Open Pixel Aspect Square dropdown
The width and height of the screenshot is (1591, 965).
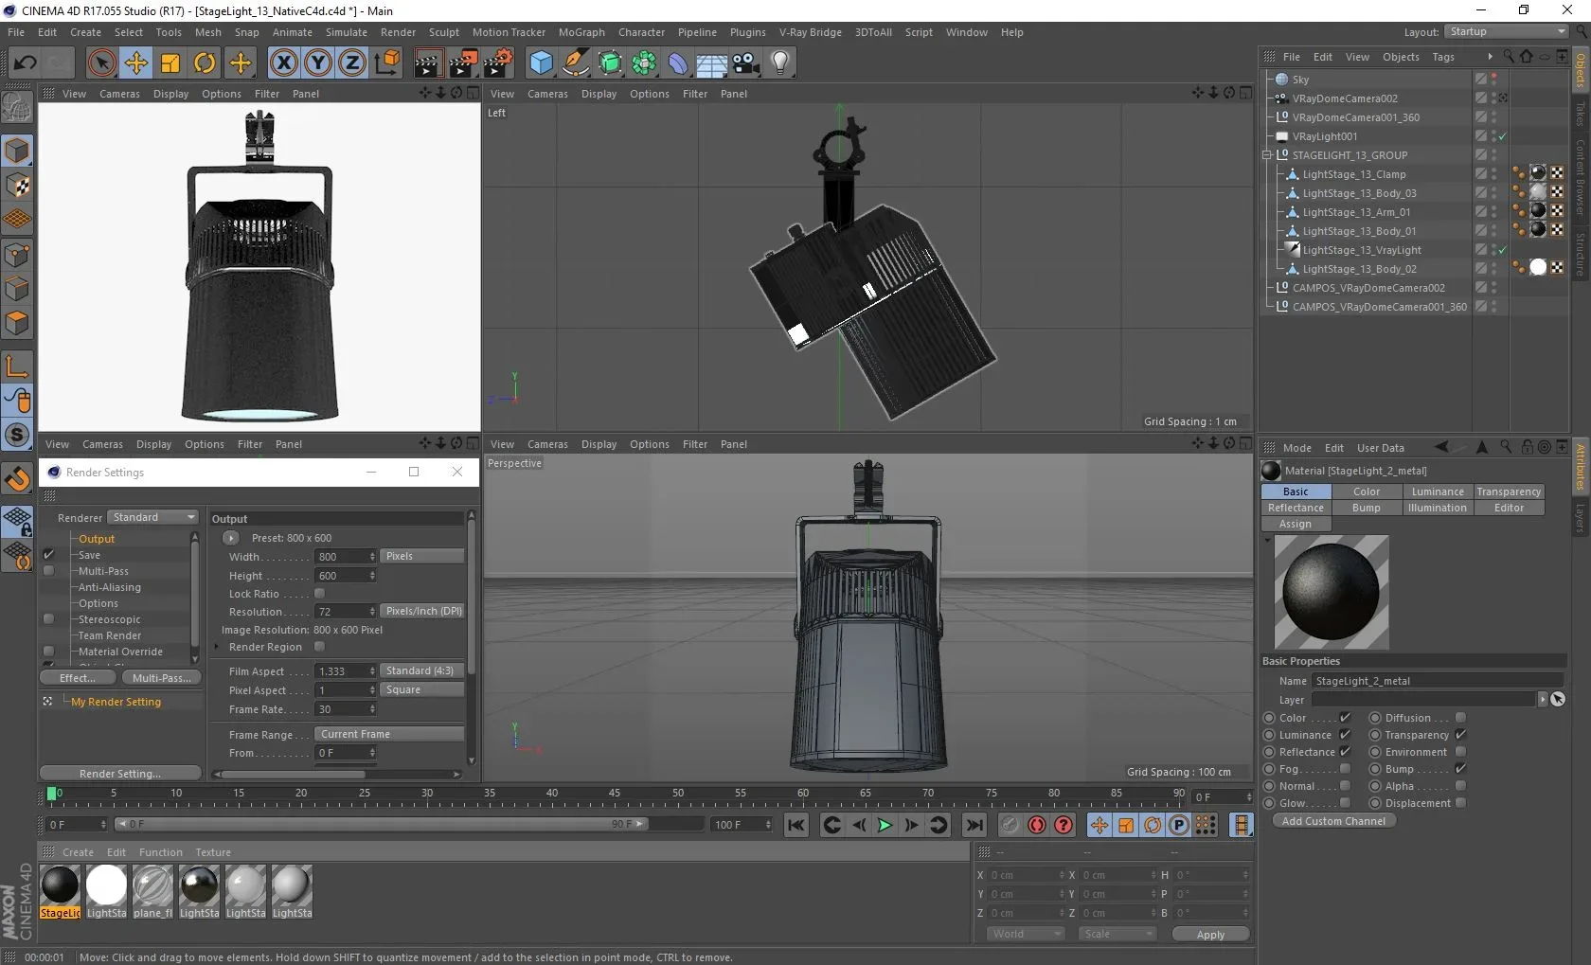point(422,689)
